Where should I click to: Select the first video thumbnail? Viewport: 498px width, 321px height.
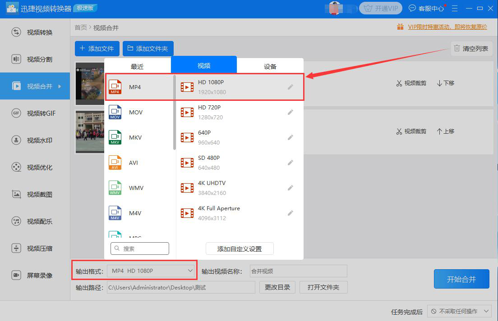(x=90, y=83)
